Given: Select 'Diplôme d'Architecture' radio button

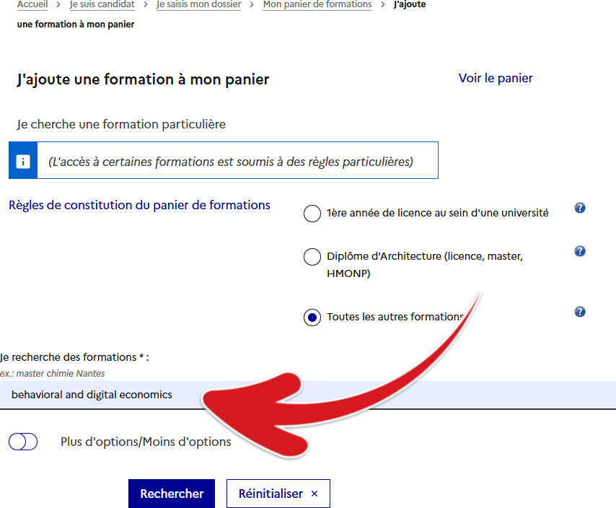Looking at the screenshot, I should 312,257.
